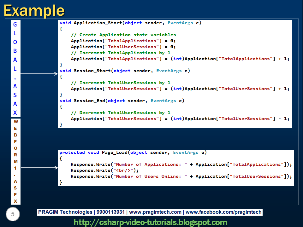
Task: Click the Create Application state variables comment
Action: (123, 35)
